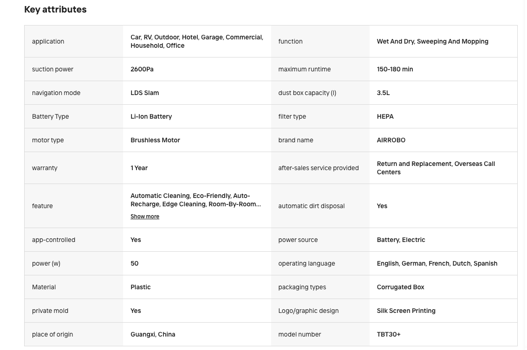
Task: Click the application values cell
Action: point(197,41)
